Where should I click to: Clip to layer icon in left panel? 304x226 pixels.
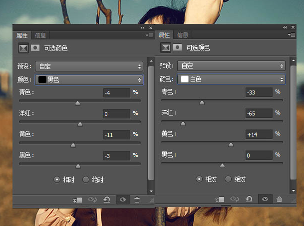coord(78,200)
